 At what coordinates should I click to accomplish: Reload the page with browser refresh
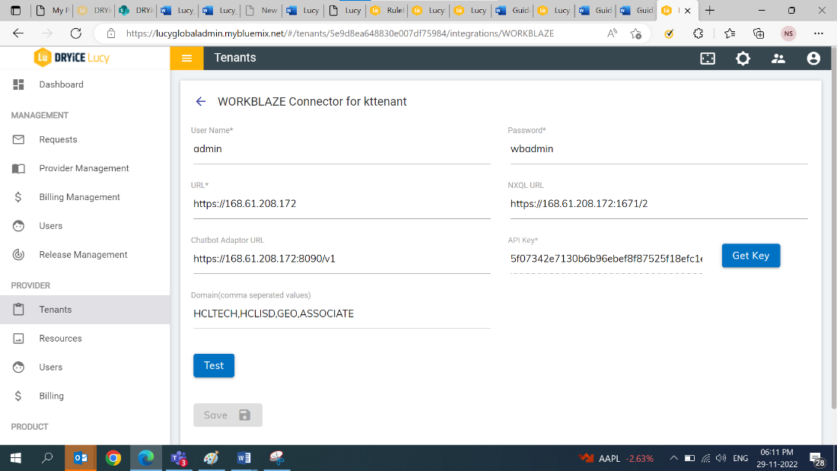[76, 33]
